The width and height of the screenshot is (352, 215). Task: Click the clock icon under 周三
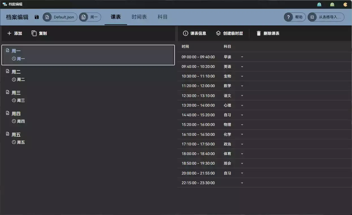click(14, 100)
